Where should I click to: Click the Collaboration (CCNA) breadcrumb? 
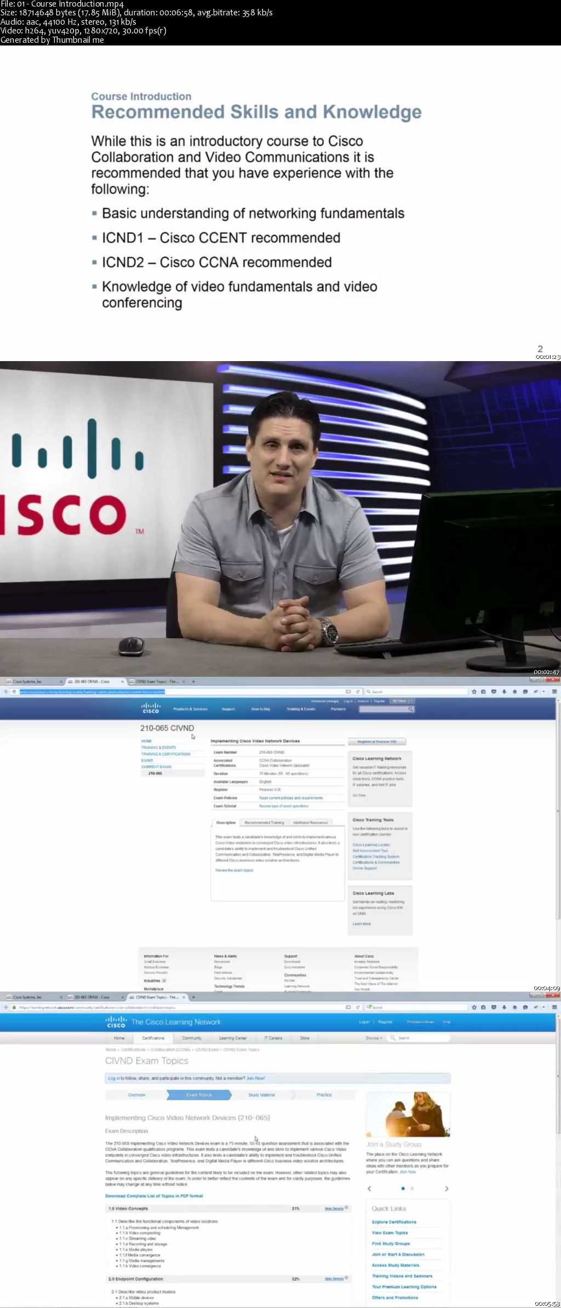pyautogui.click(x=170, y=1050)
